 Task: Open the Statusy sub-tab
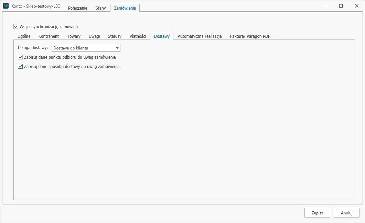(115, 36)
